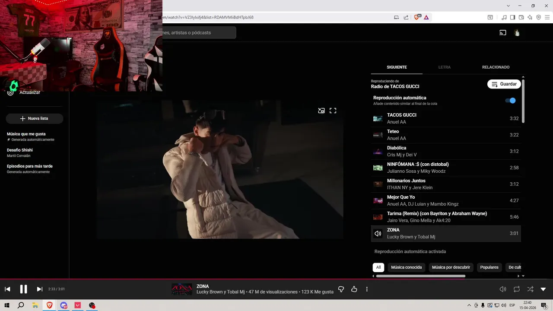Play Mejor Que Yo from the queue
The width and height of the screenshot is (553, 311).
[446, 200]
